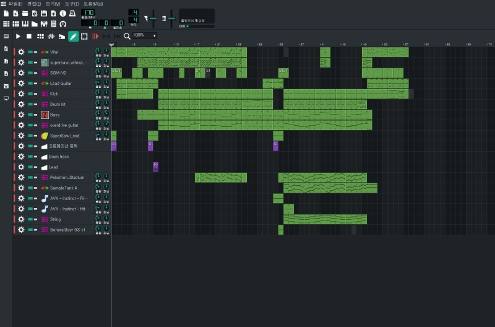The width and height of the screenshot is (495, 327).
Task: Select the pencil draw mode tool
Action: coord(73,37)
